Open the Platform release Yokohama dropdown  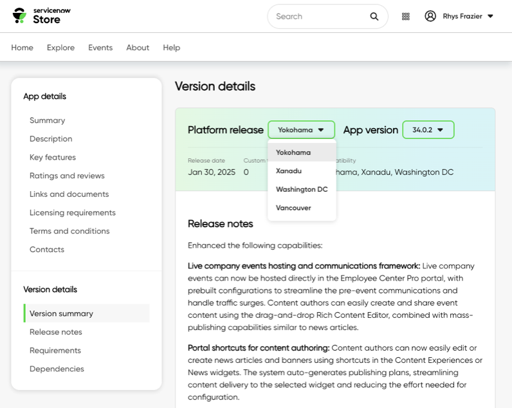tap(301, 130)
